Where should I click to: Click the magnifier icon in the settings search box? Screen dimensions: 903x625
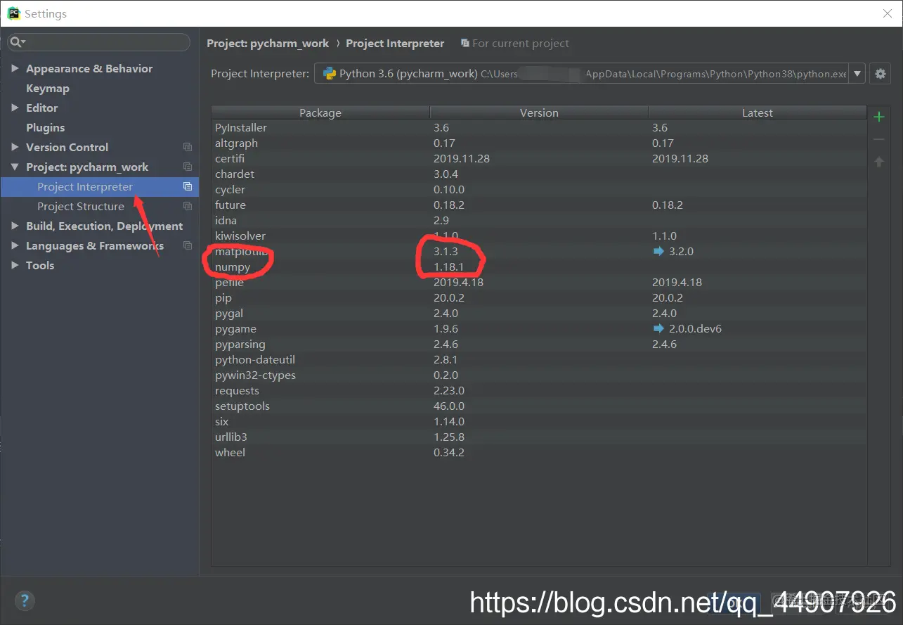(x=17, y=43)
